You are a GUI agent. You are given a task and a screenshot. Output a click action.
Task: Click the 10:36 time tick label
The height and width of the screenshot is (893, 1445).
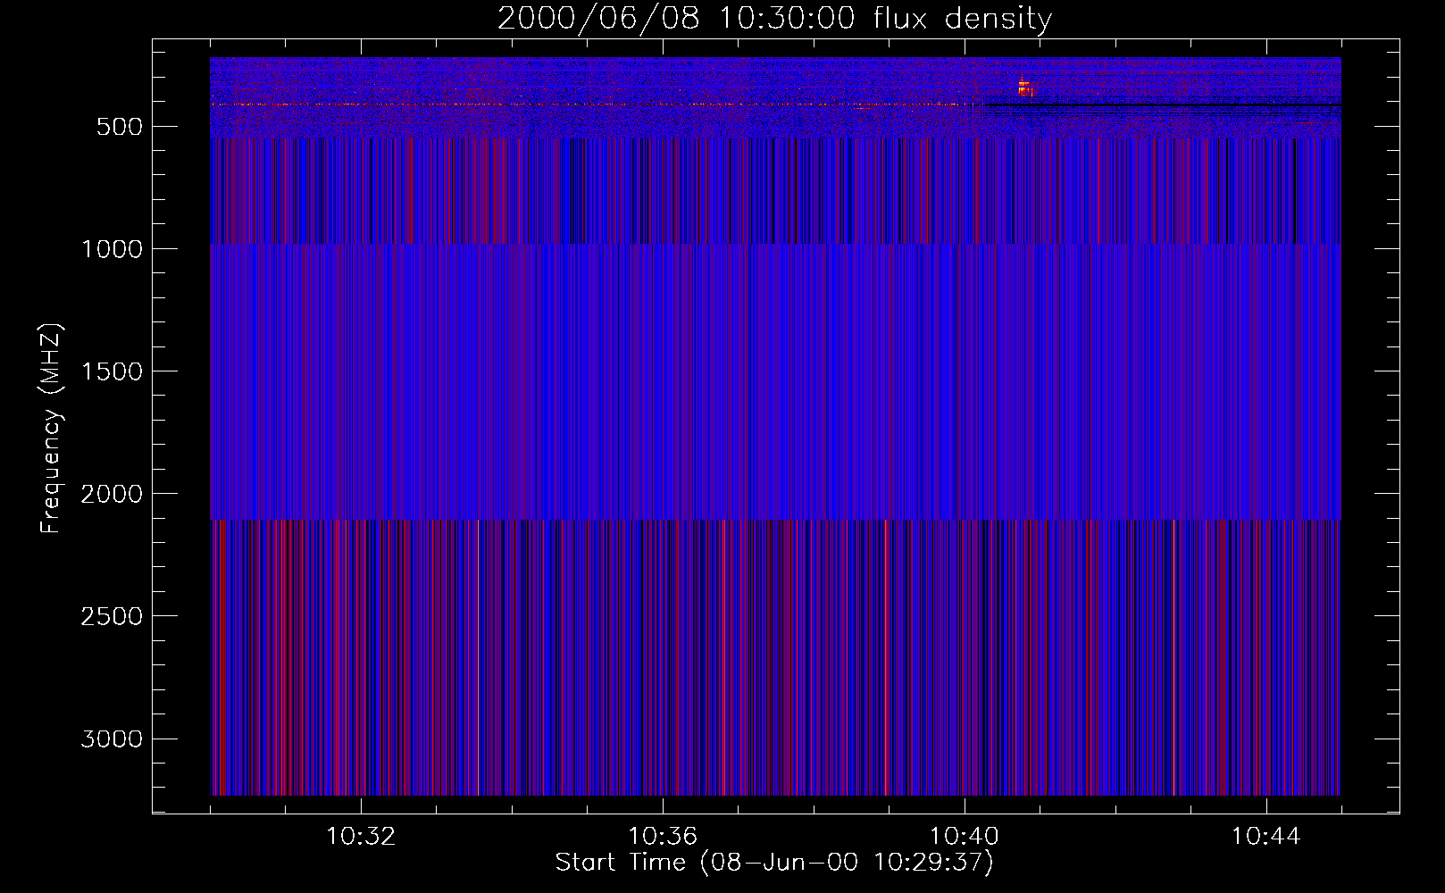(x=663, y=837)
